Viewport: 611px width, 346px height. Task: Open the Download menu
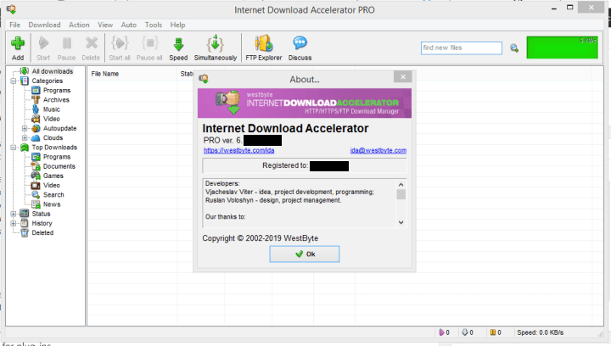[x=44, y=25]
